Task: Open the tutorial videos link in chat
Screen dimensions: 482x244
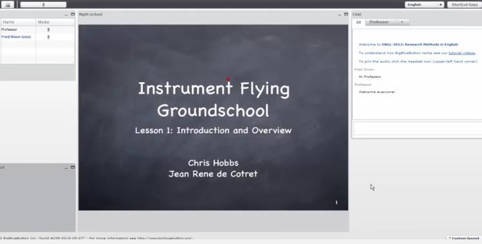Action: point(462,53)
